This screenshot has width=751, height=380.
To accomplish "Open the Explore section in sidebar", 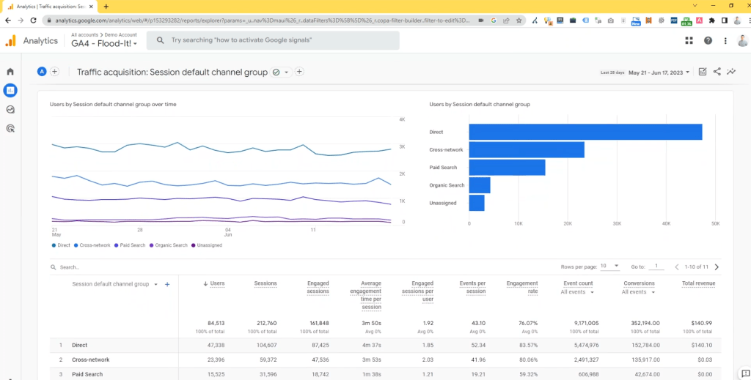I will (x=10, y=109).
